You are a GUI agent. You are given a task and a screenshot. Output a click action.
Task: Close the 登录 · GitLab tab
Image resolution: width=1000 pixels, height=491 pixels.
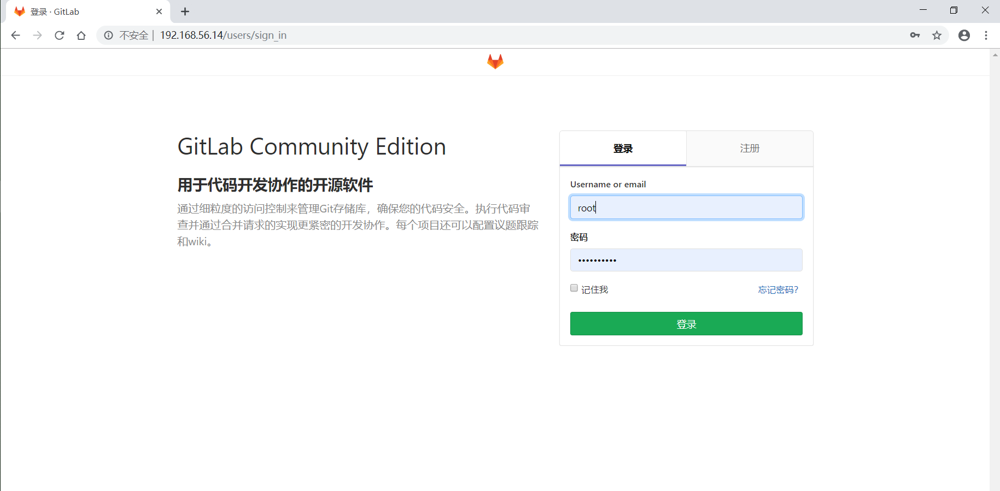(x=159, y=11)
